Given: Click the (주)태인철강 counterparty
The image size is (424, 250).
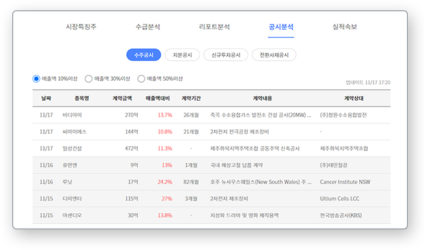Looking at the screenshot, I should [x=333, y=165].
